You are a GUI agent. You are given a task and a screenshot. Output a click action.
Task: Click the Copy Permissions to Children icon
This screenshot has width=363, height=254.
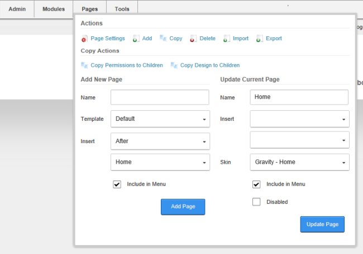84,65
